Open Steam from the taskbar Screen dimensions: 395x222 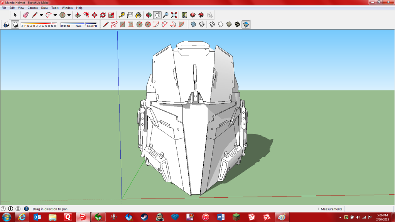(x=144, y=217)
